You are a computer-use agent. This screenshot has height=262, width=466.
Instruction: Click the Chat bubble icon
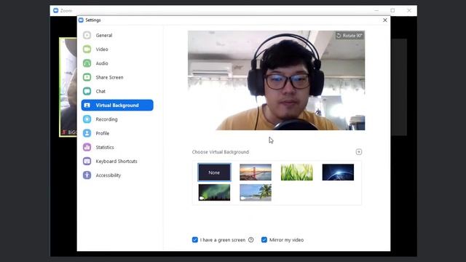[87, 91]
